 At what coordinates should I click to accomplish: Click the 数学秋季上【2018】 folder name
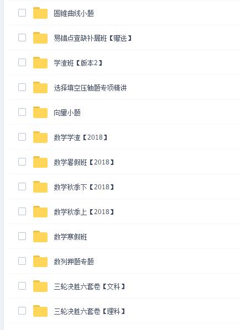point(84,212)
